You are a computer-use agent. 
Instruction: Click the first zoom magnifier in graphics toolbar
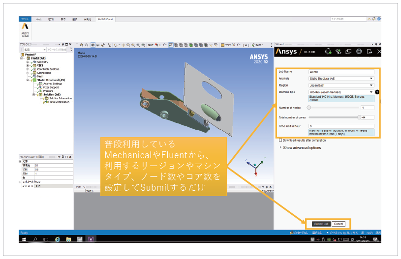point(81,45)
